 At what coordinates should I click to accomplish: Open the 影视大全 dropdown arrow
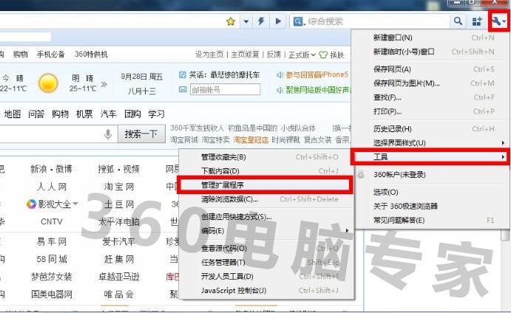click(x=75, y=204)
